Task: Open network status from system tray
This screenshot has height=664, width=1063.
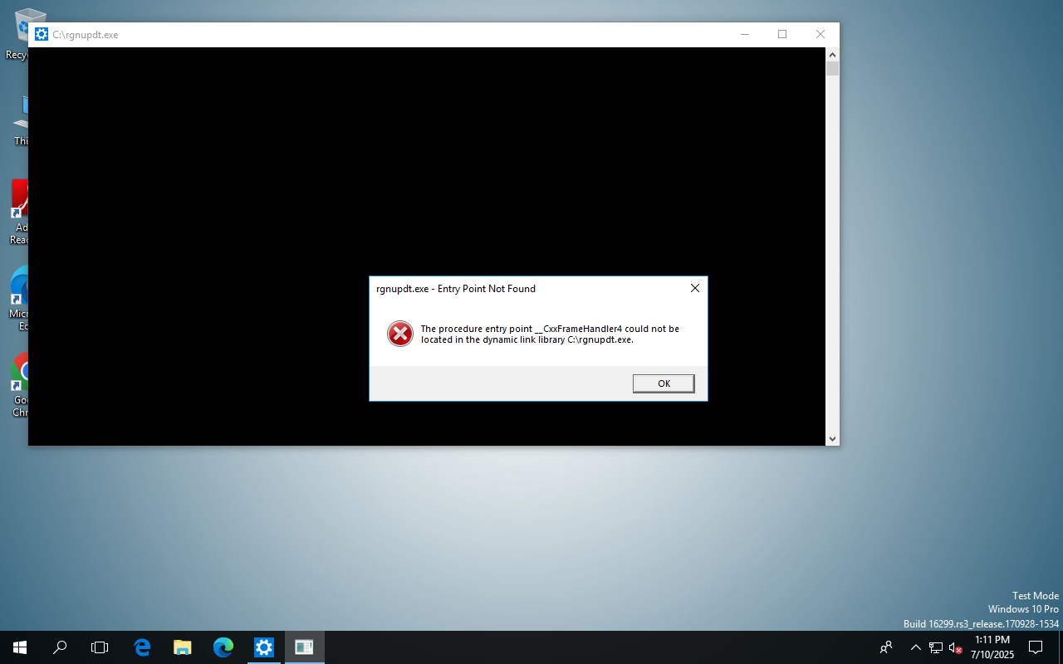Action: pyautogui.click(x=934, y=647)
